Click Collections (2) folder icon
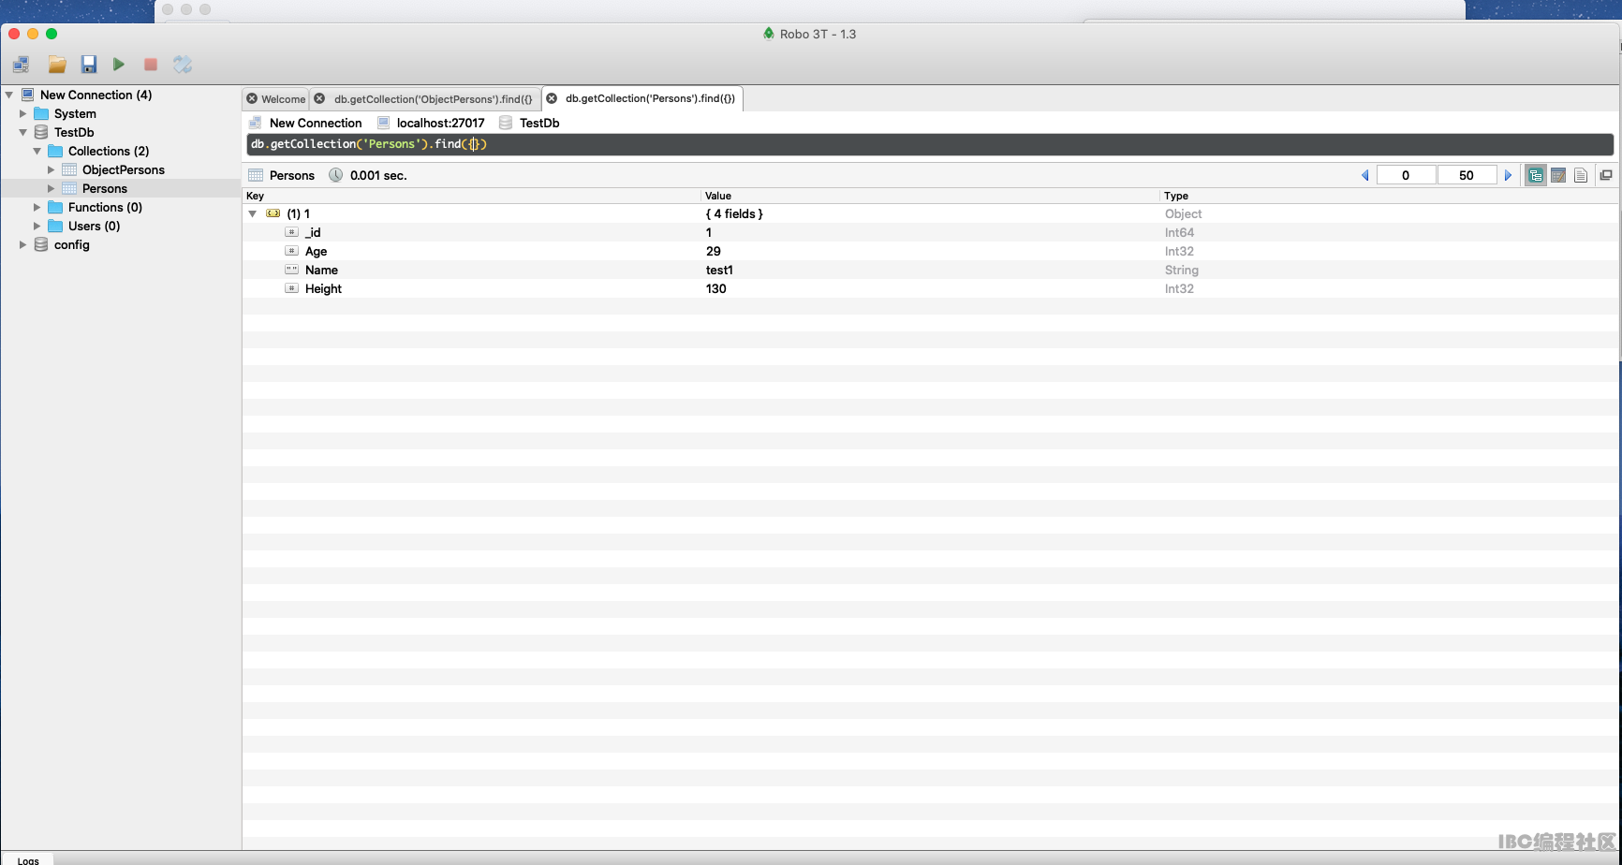 [55, 151]
